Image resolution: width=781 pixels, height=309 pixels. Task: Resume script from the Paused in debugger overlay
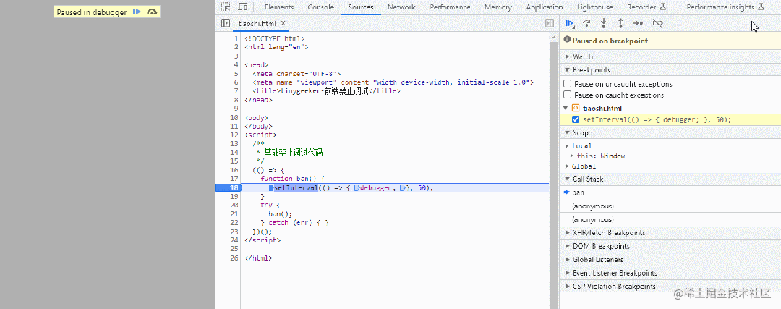(x=137, y=12)
